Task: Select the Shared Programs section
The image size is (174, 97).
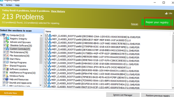Action: click(18, 66)
